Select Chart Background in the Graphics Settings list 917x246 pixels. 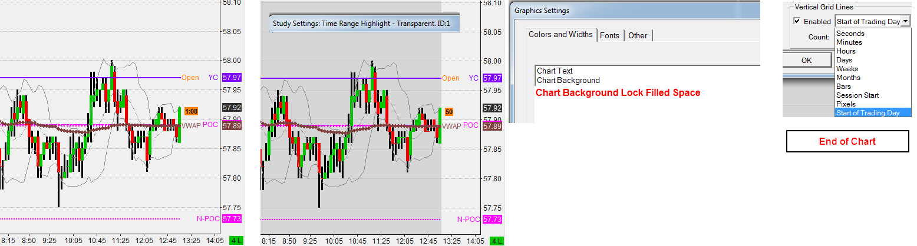568,81
